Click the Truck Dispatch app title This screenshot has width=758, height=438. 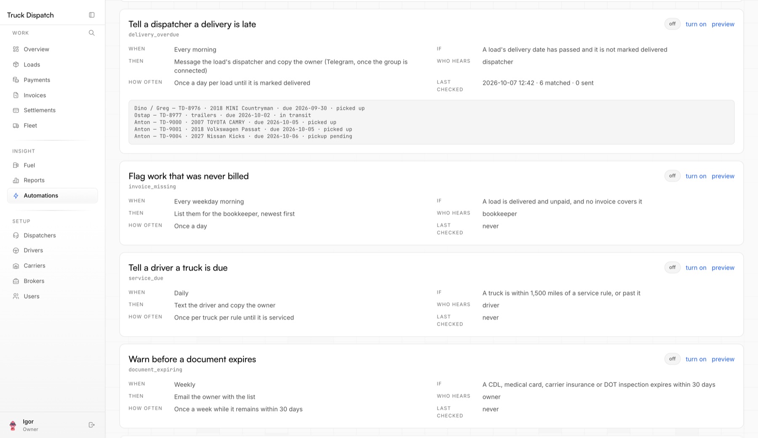coord(30,15)
